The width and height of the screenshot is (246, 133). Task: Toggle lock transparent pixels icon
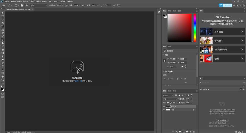pyautogui.click(x=168, y=102)
